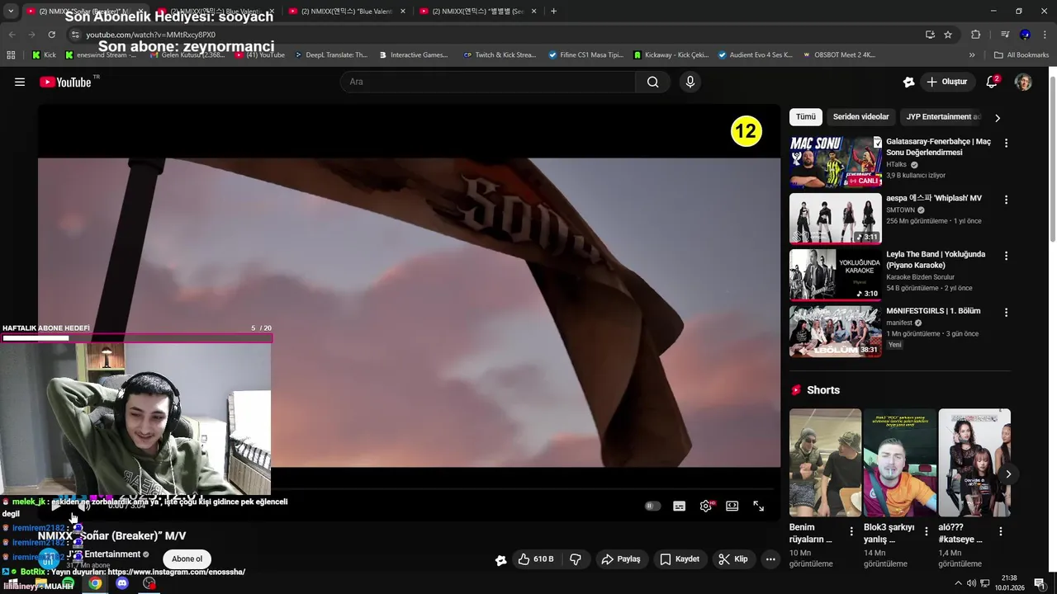
Task: Open tab search dropdown in Chrome
Action: coord(11,11)
